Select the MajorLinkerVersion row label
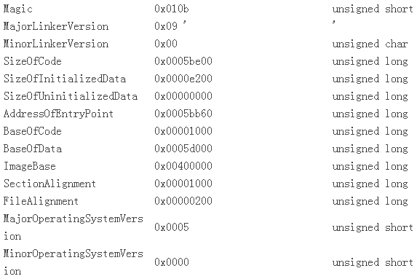417x279 pixels. (56, 26)
